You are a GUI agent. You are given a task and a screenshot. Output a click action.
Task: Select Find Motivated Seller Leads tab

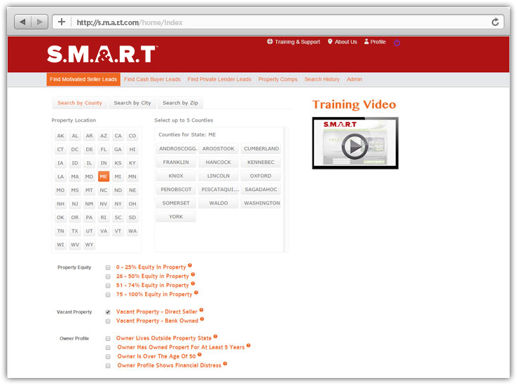click(x=83, y=79)
